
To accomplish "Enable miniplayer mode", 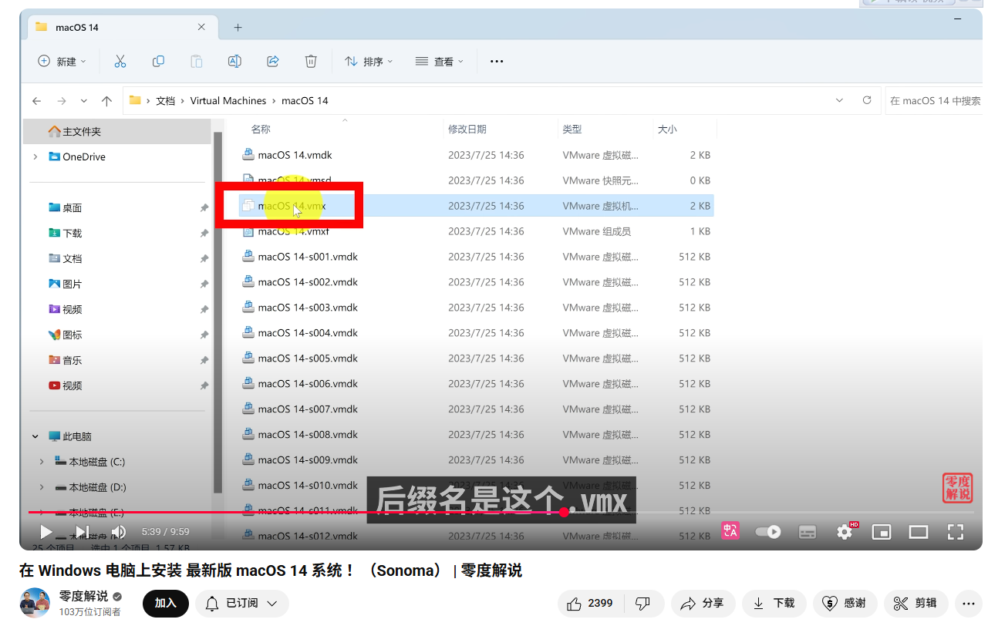I will click(882, 531).
